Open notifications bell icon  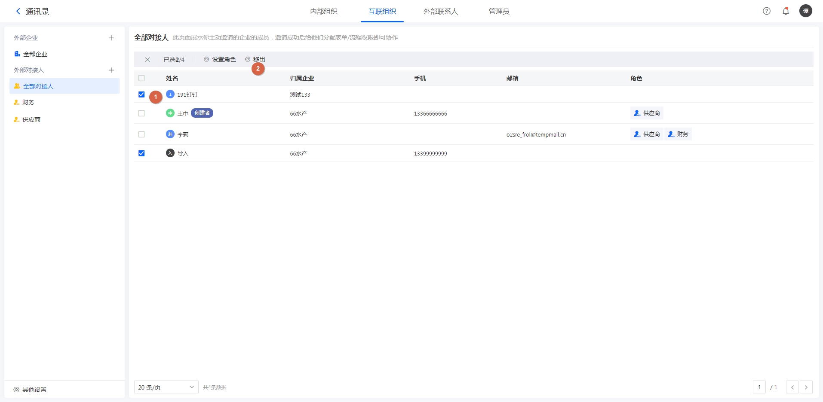[786, 11]
